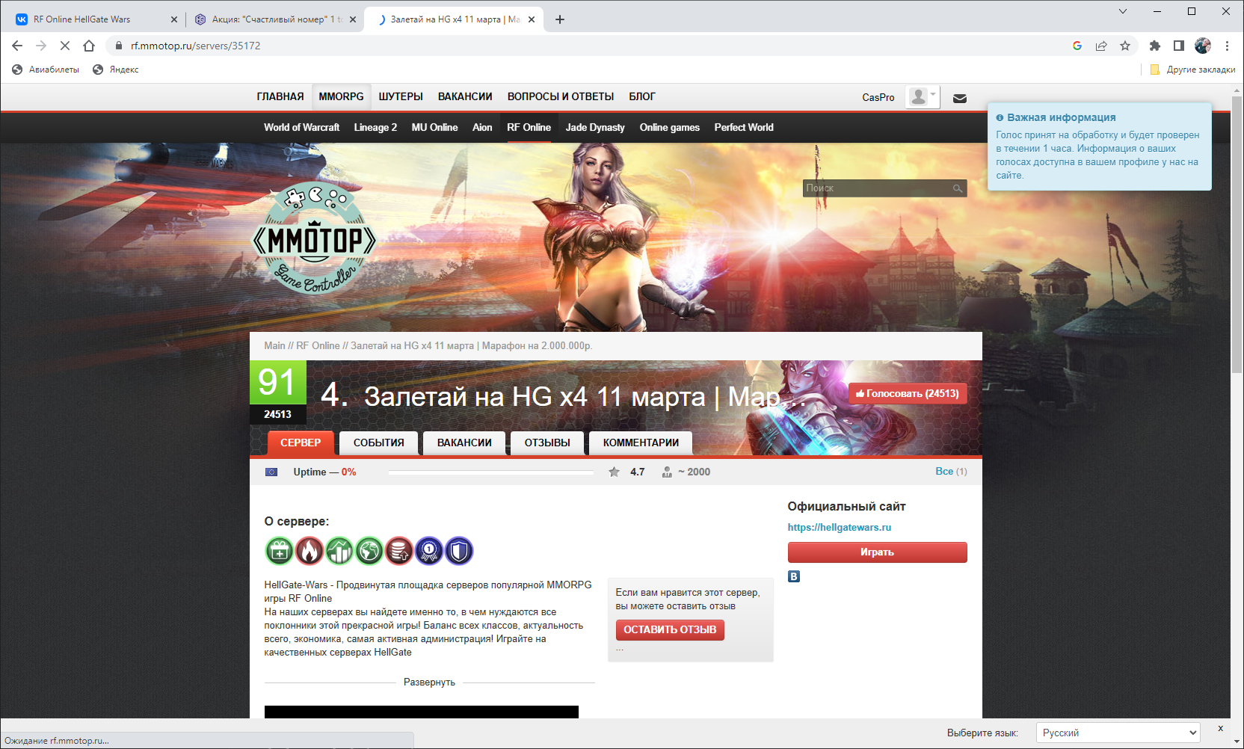Open ВОПРОСЫ И ОТВЕТЫ menu item
The image size is (1244, 749).
pyautogui.click(x=561, y=96)
